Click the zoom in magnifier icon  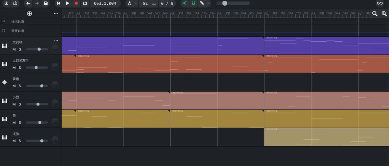(384, 14)
